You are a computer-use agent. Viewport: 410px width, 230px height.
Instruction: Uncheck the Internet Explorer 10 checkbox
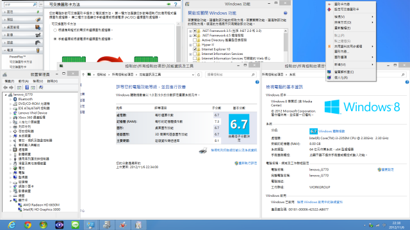pos(195,49)
